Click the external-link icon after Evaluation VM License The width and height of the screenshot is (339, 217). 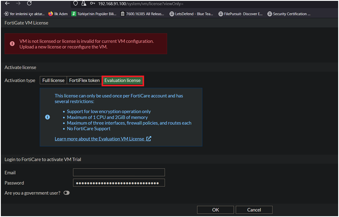148,139
